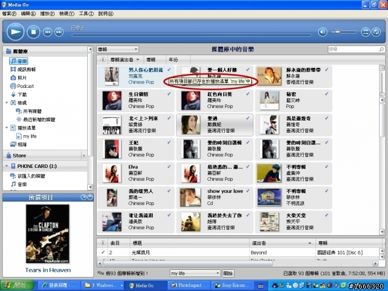The height and width of the screenshot is (291, 388).
Task: Sort tracks by the performer column
Action: 282,243
